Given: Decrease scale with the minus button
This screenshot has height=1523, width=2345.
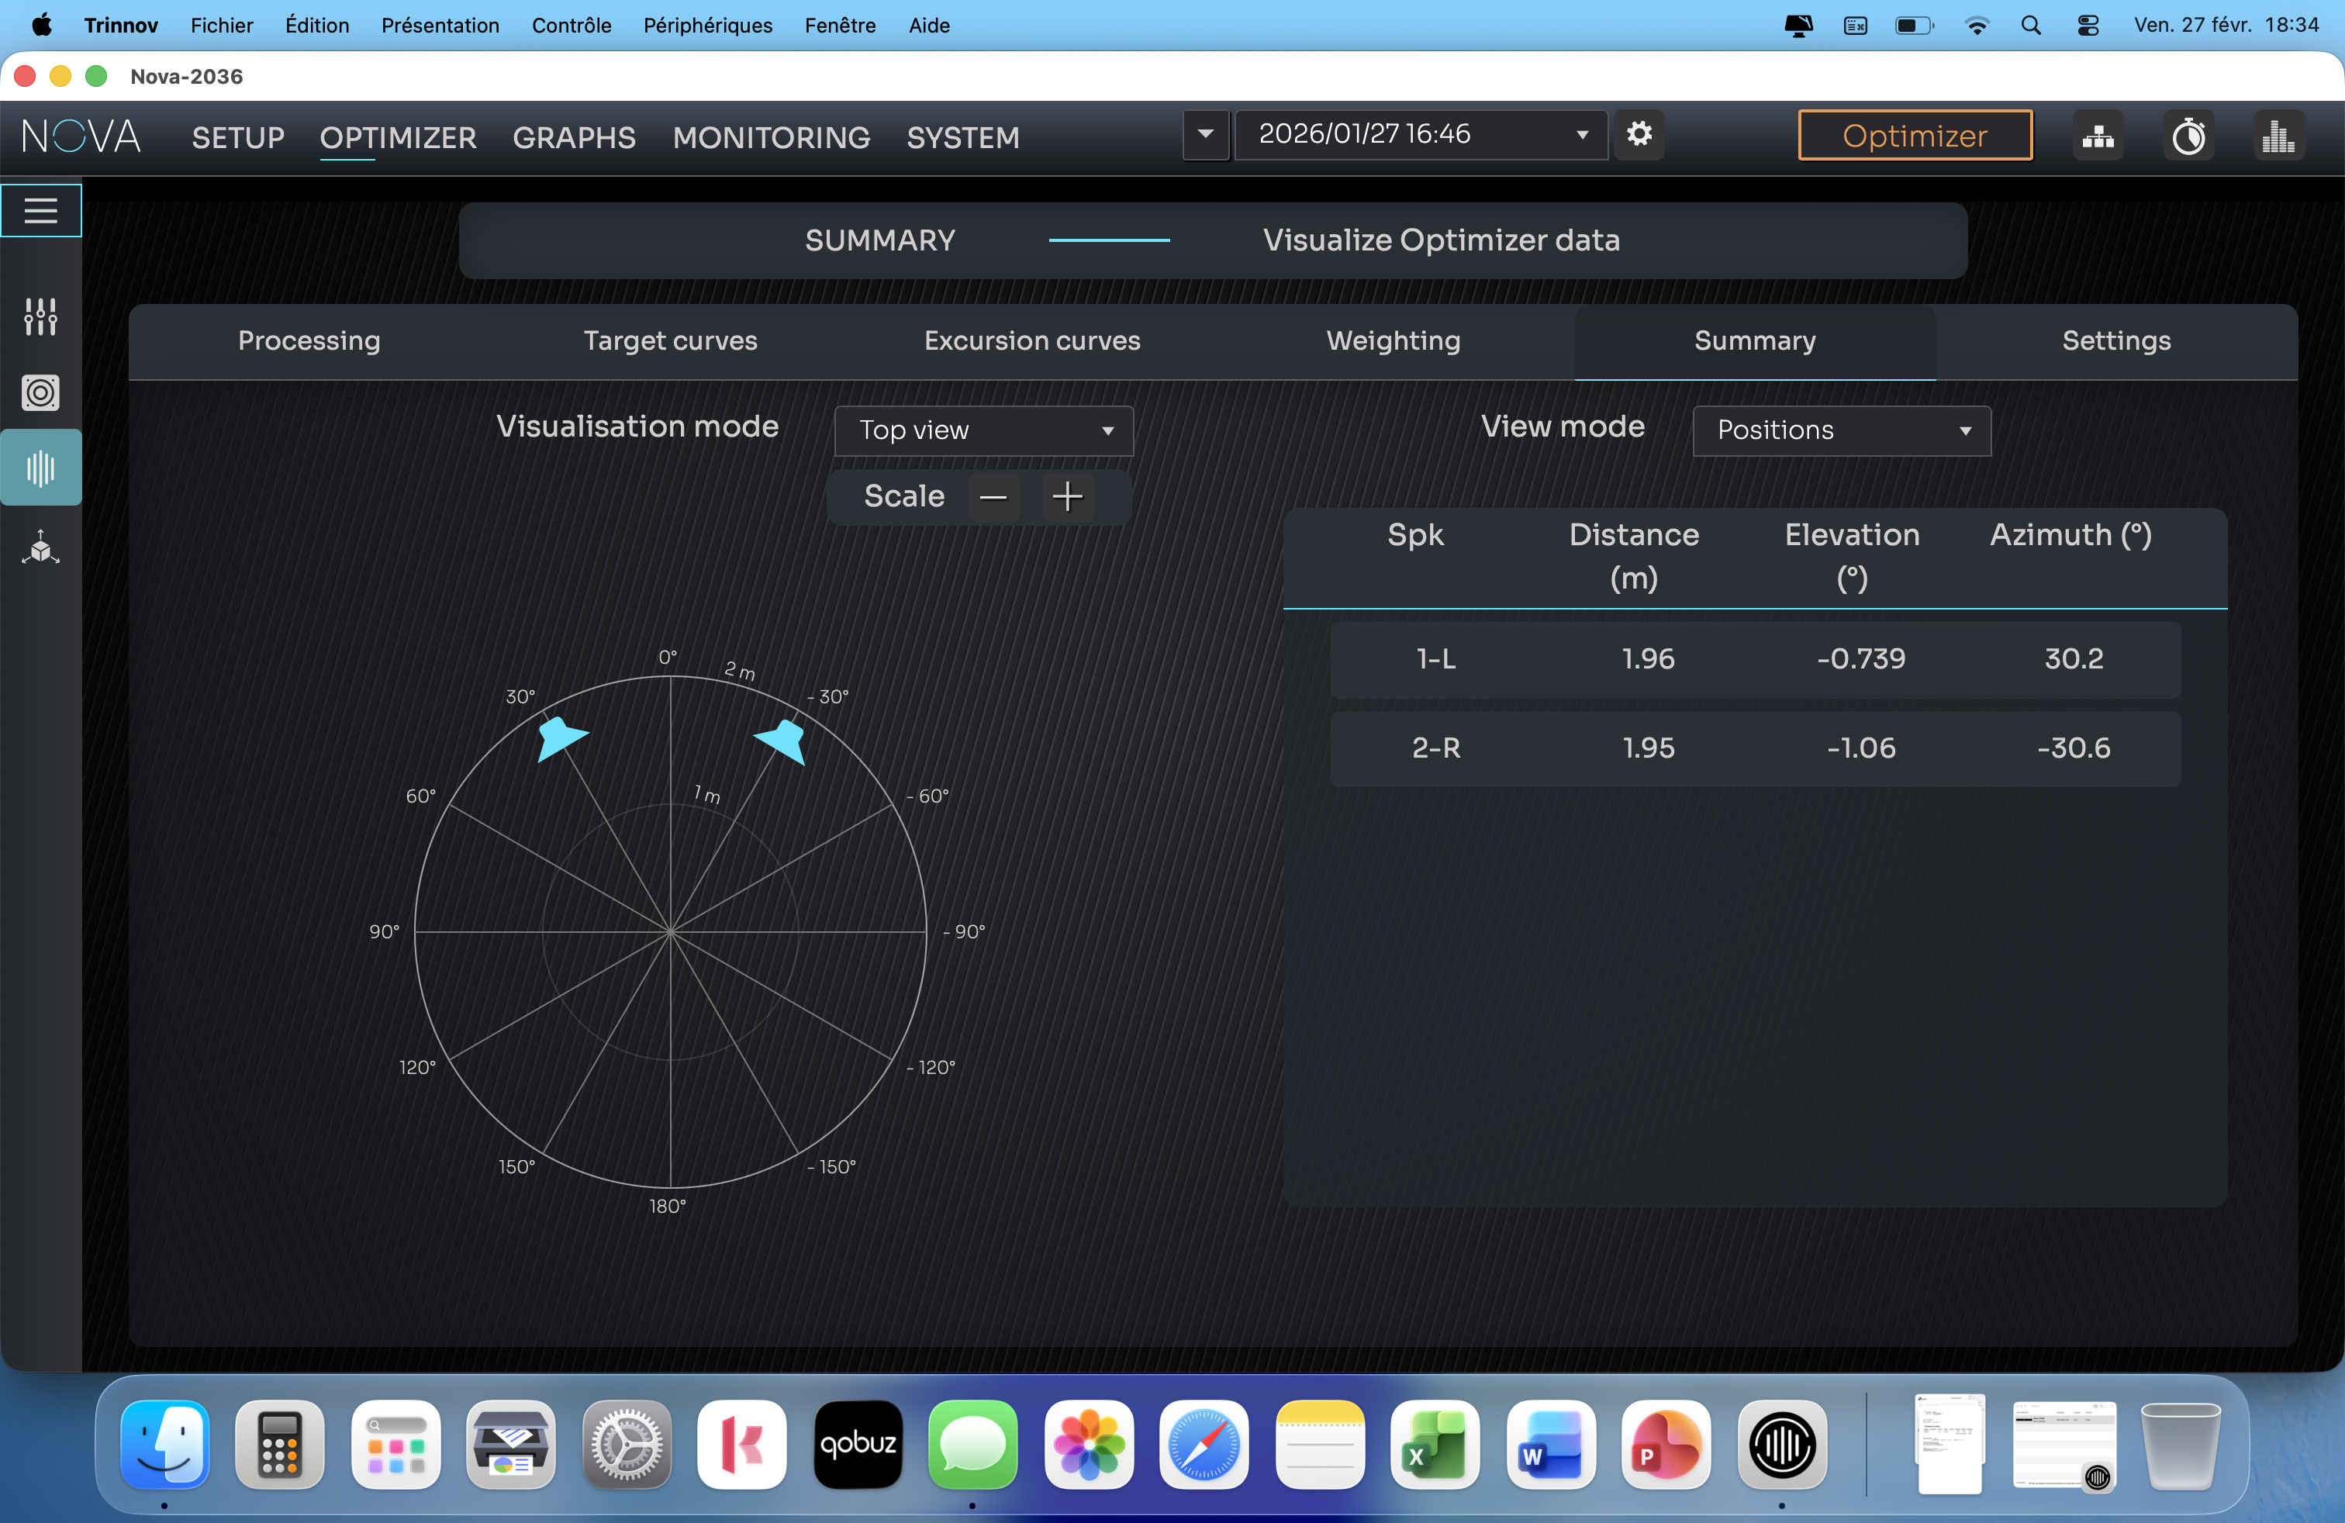Looking at the screenshot, I should [993, 496].
